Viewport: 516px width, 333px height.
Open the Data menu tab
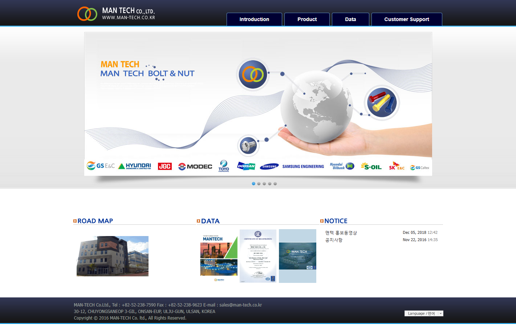click(x=350, y=19)
